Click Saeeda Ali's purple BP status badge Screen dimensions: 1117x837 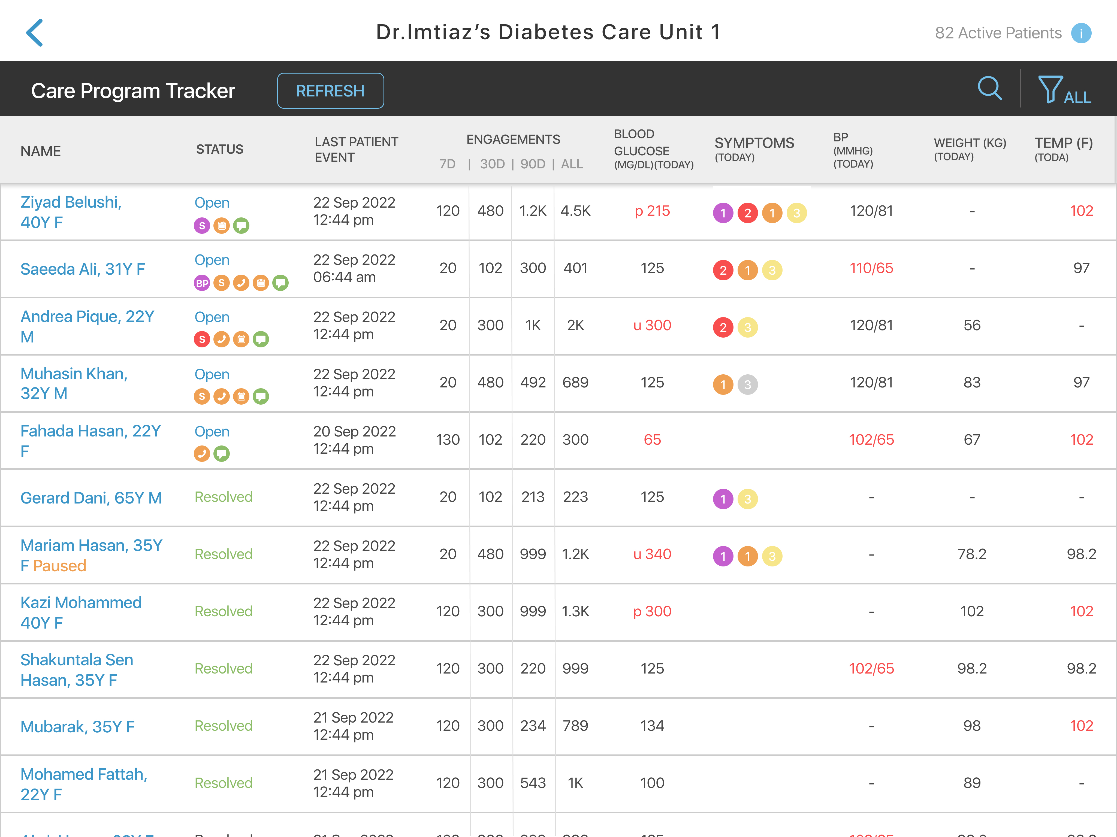tap(202, 283)
